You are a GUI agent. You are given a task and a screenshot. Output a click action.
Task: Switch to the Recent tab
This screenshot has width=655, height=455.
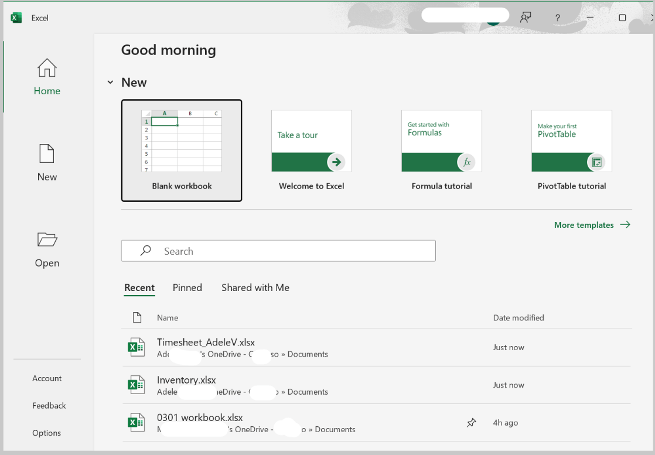pyautogui.click(x=139, y=288)
